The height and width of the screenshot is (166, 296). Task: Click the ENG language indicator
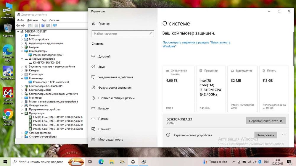(x=266, y=162)
